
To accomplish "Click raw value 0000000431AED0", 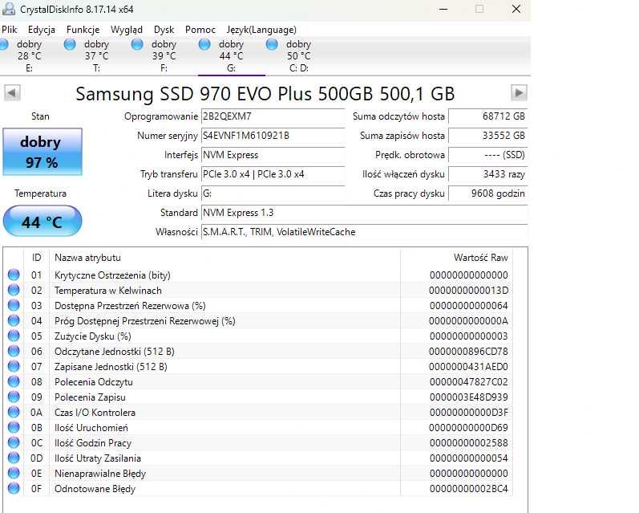I will [468, 367].
